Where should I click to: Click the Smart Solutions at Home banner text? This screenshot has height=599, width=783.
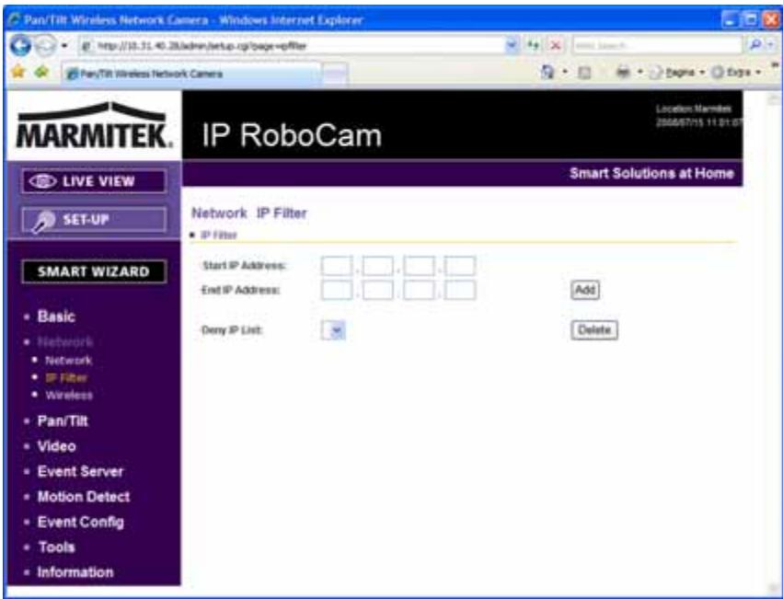pos(651,173)
